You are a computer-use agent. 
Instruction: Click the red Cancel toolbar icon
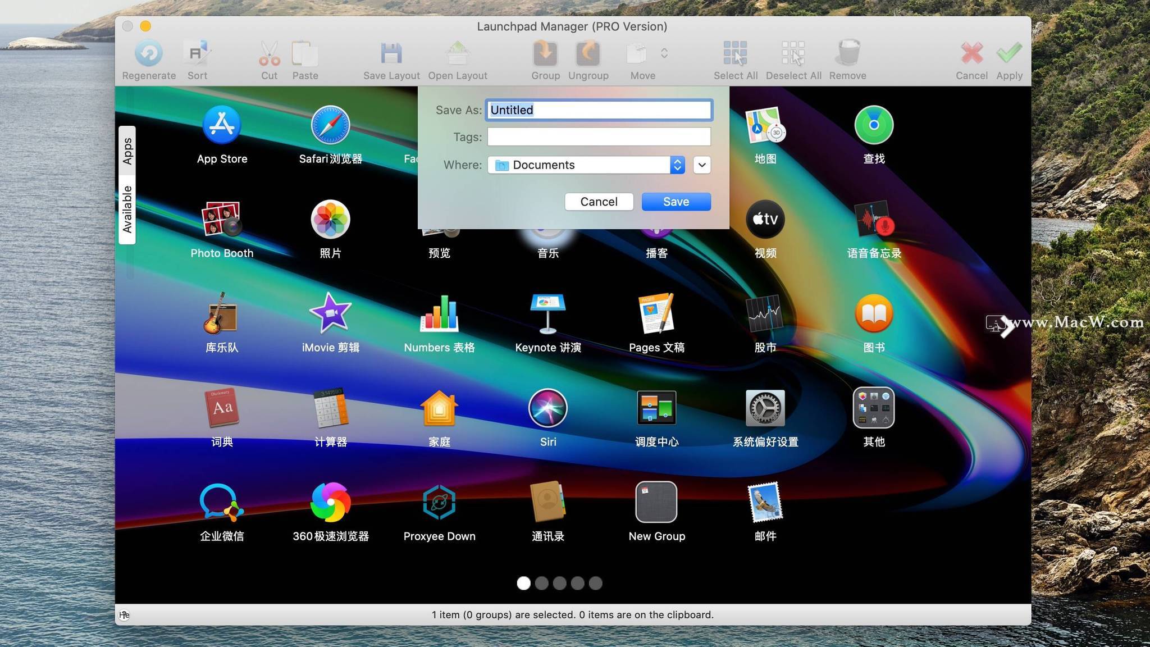click(972, 54)
